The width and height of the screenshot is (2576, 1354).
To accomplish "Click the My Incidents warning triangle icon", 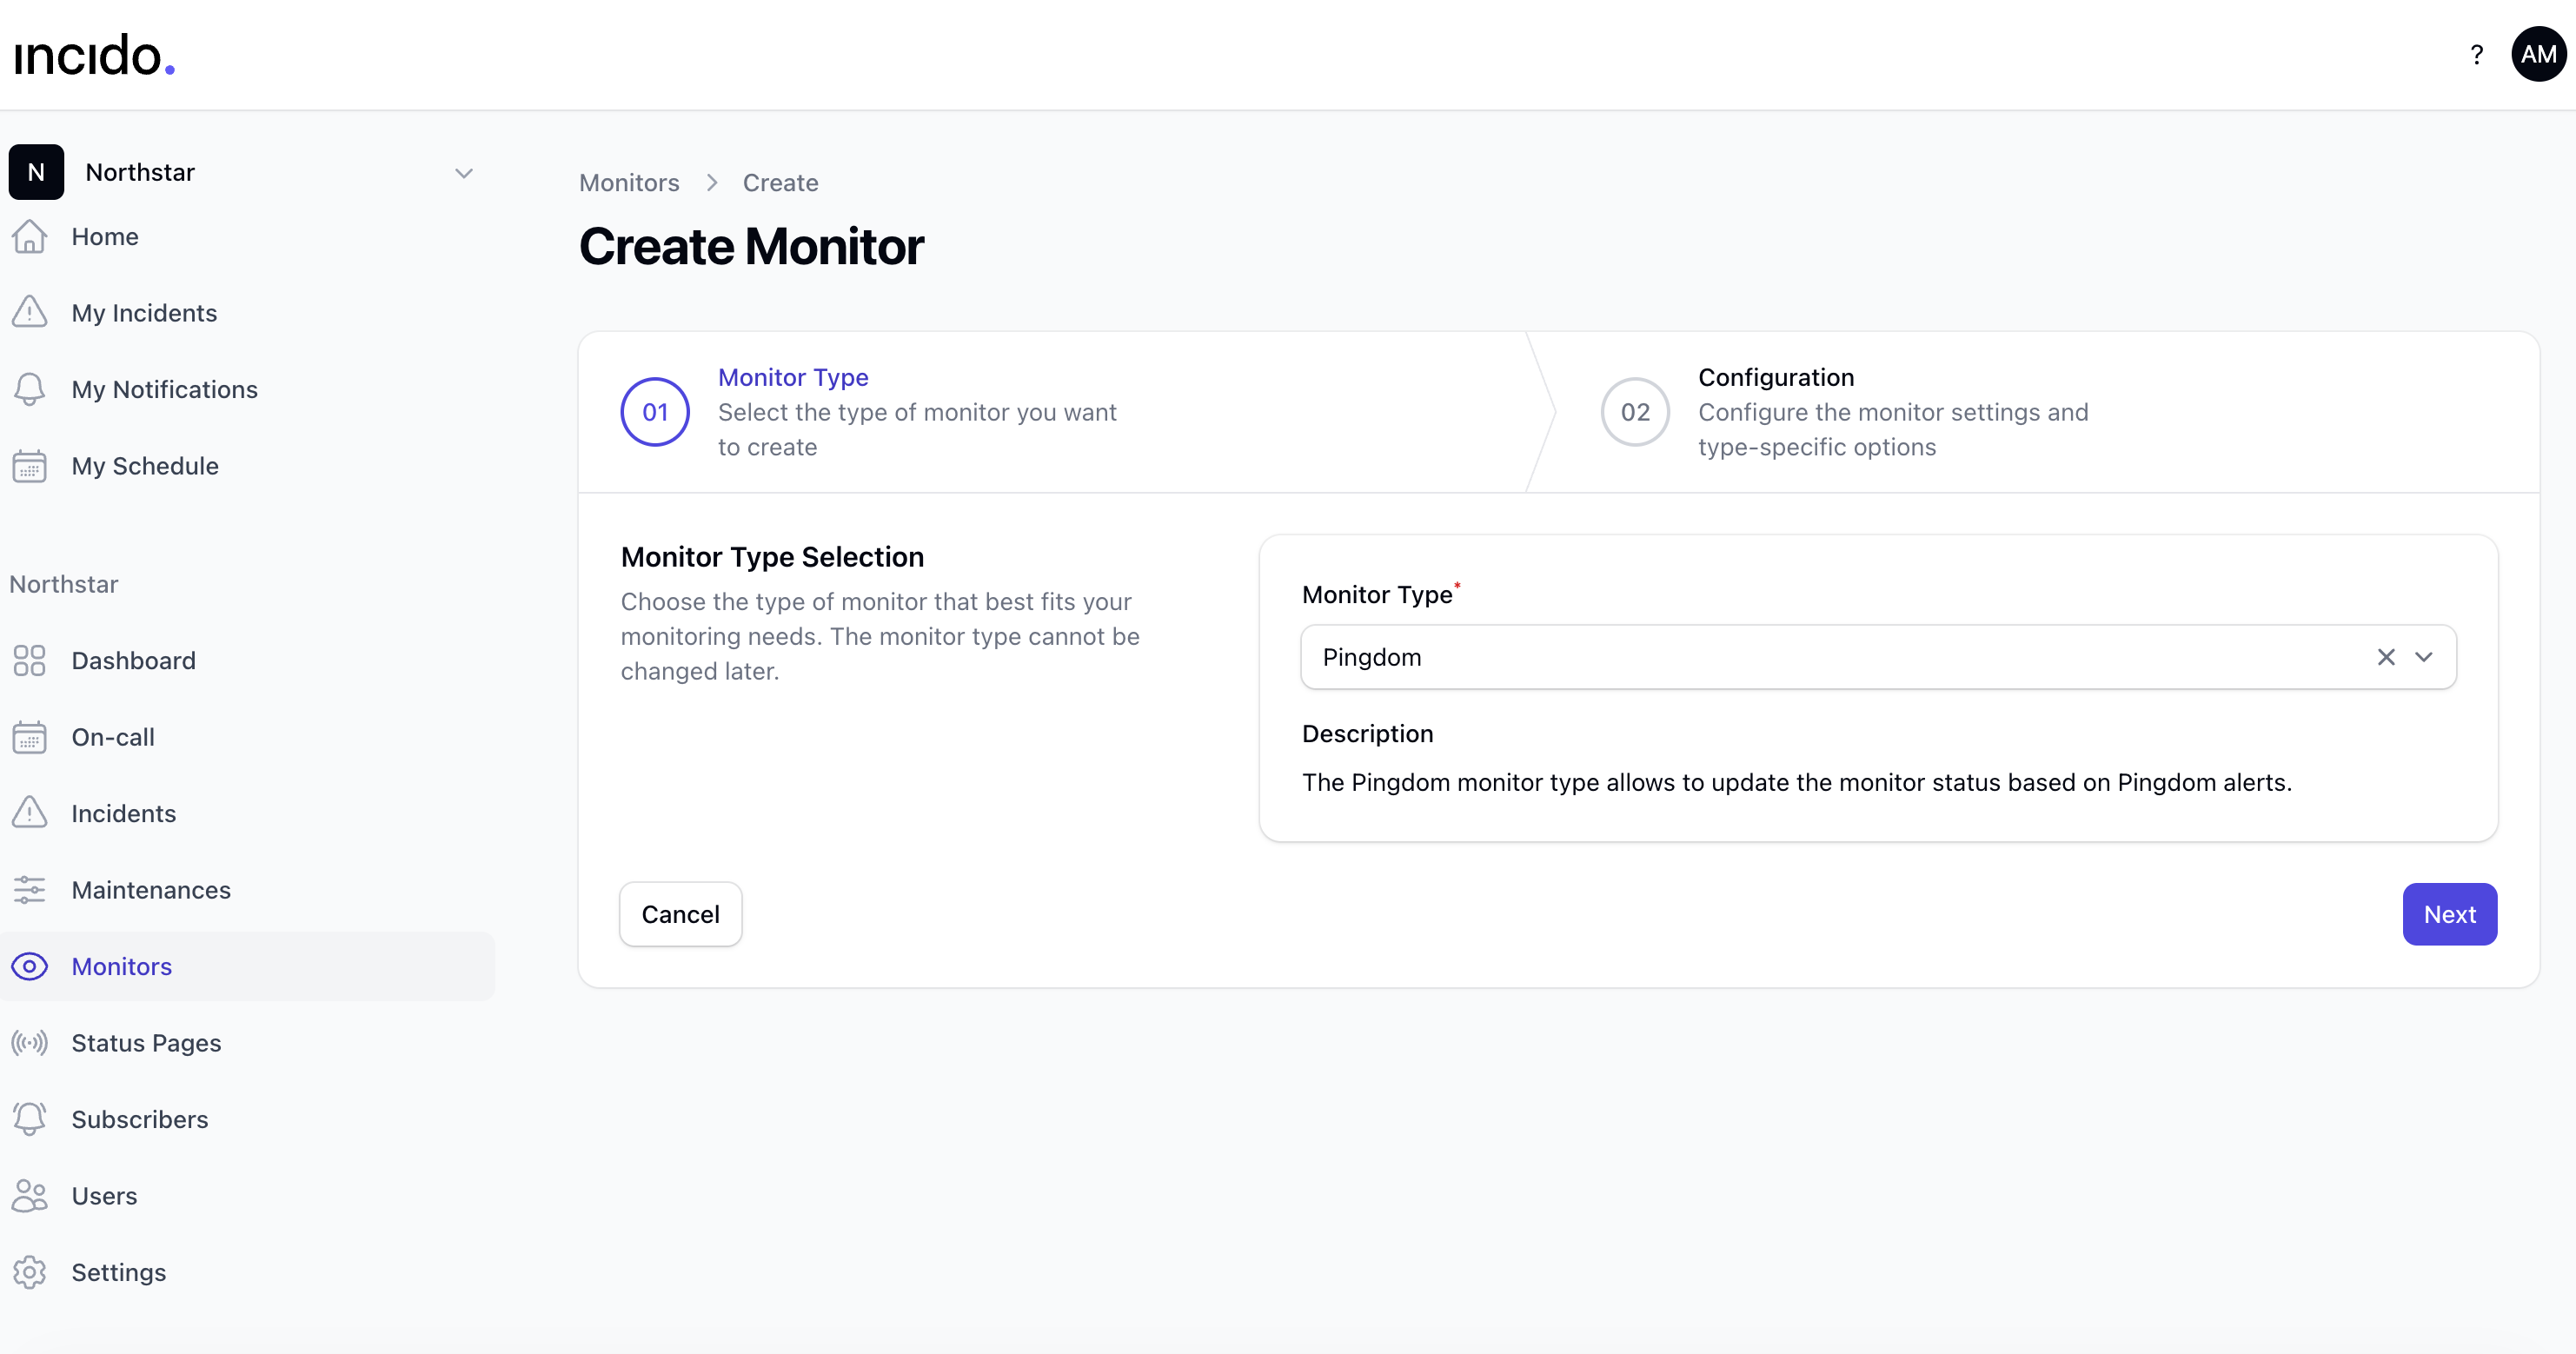I will [x=30, y=313].
